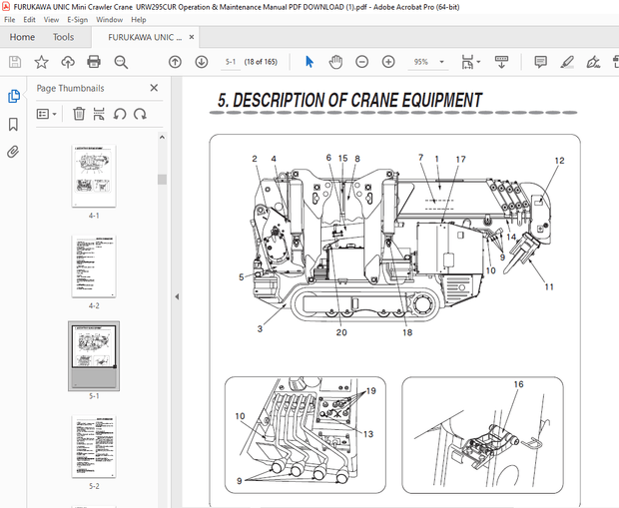Click the page number field 5-1
The image size is (619, 508).
(x=231, y=62)
